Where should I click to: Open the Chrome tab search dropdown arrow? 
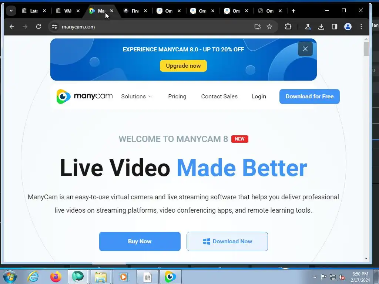coord(11,11)
